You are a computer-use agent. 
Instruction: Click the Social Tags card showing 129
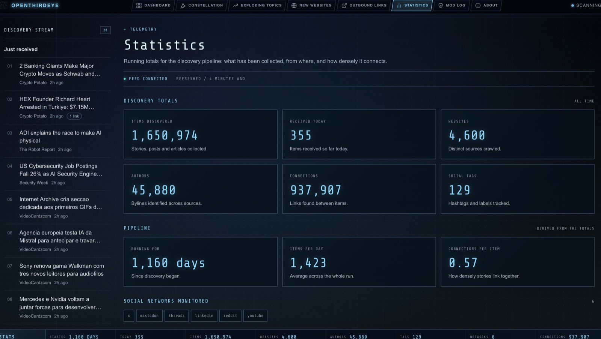coord(518,189)
